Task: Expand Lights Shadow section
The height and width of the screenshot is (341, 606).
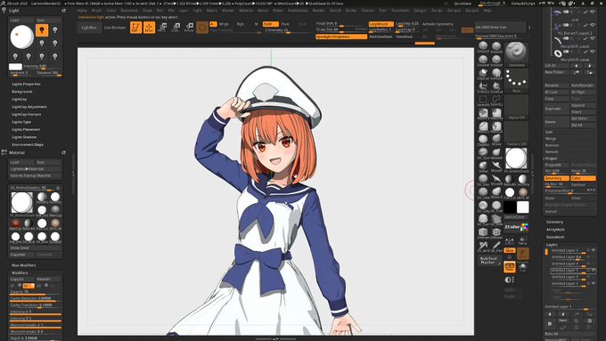Action: click(24, 137)
